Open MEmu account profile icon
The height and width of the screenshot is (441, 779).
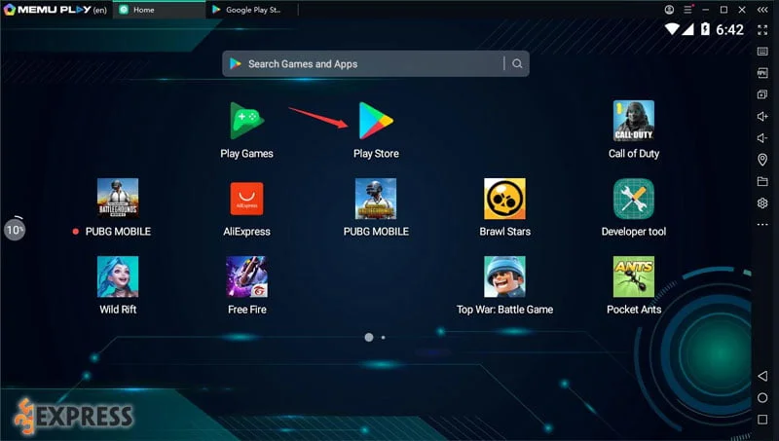669,10
